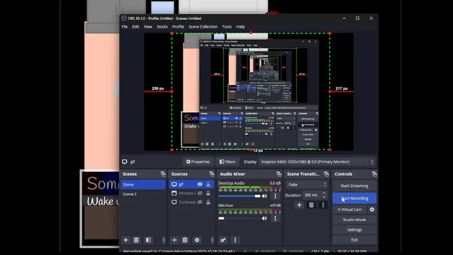453x255 pixels.
Task: Increase the transition duration with up arrow
Action: [324, 193]
